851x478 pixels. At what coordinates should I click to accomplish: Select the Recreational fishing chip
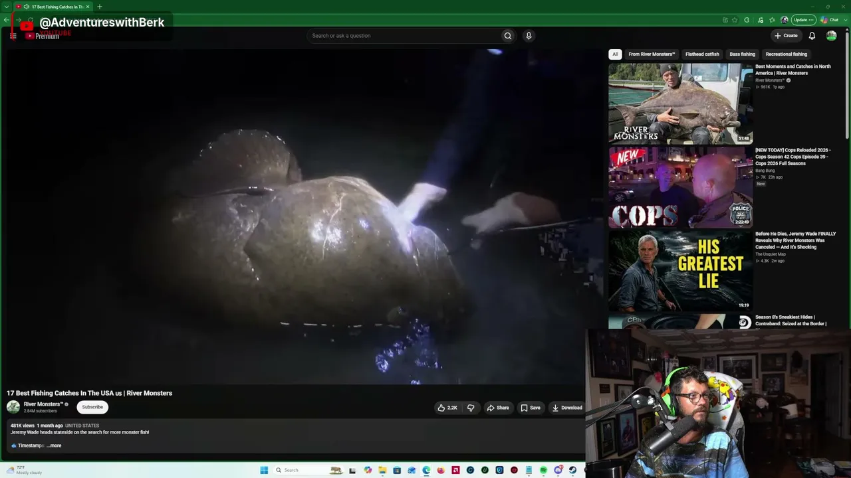pos(787,54)
